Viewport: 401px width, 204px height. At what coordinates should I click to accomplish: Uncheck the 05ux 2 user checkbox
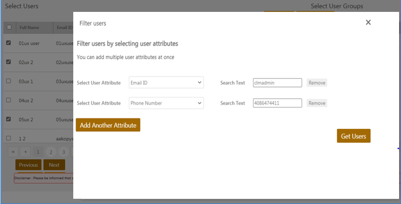pos(9,119)
